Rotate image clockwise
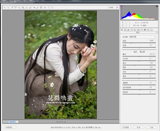This screenshot has height=131, width=160. [x=52, y=7]
